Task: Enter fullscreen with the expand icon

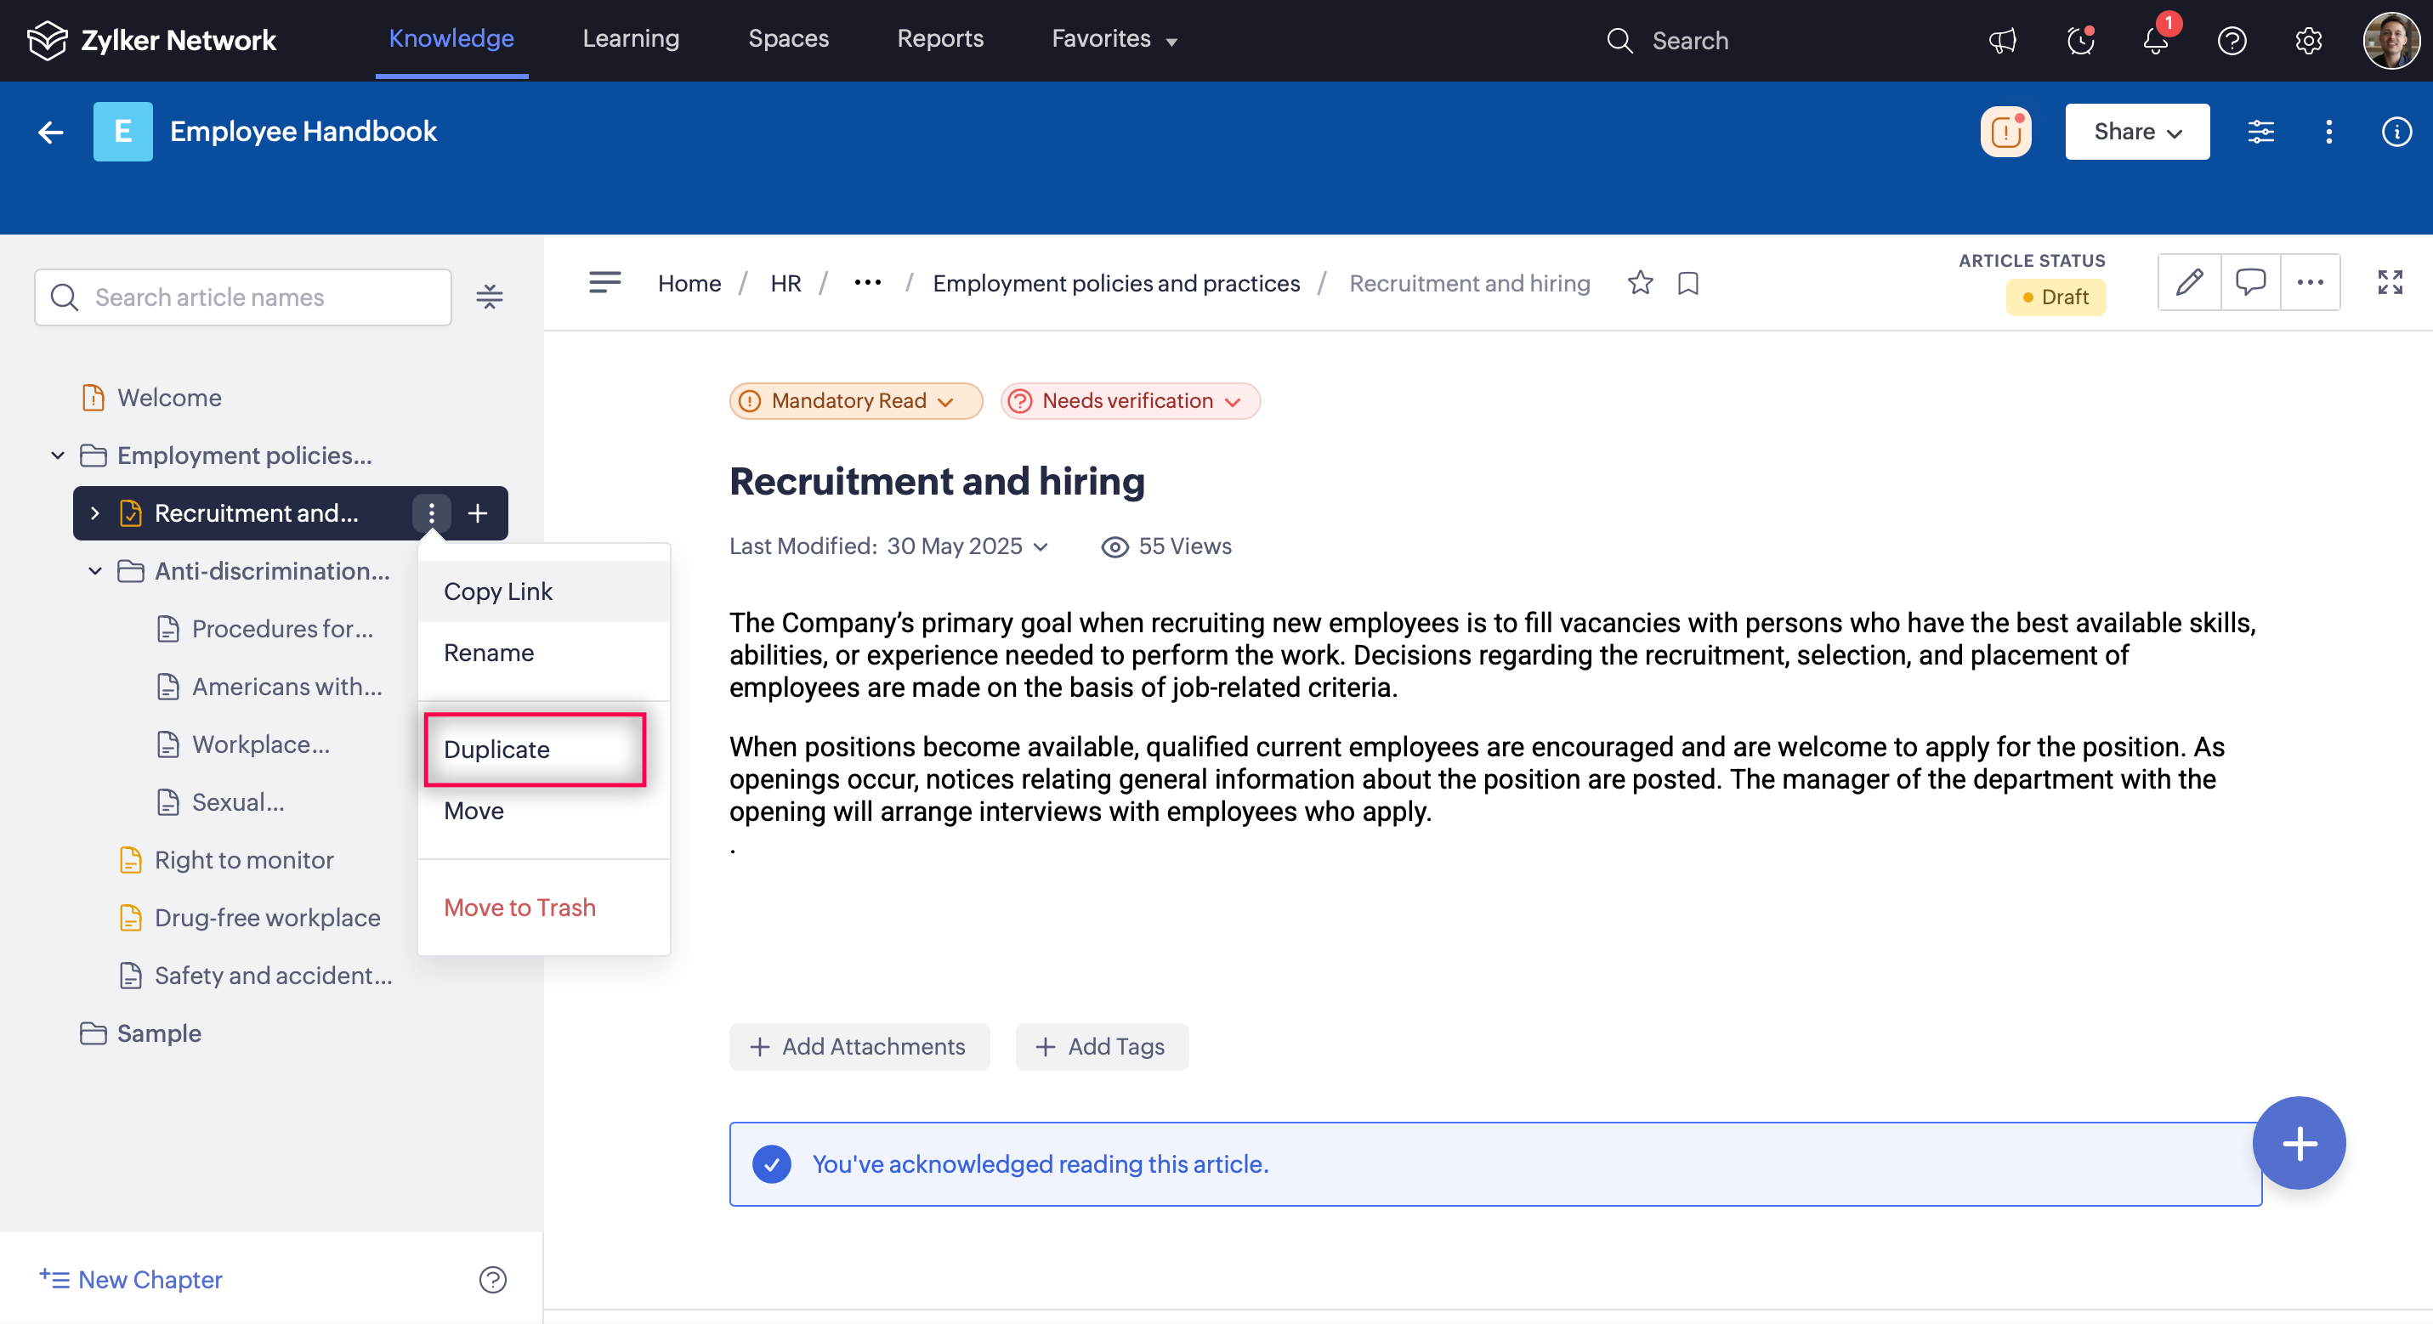Action: click(x=2389, y=282)
